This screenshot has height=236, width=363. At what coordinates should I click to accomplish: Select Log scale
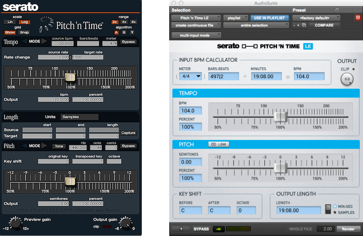[x=24, y=22]
